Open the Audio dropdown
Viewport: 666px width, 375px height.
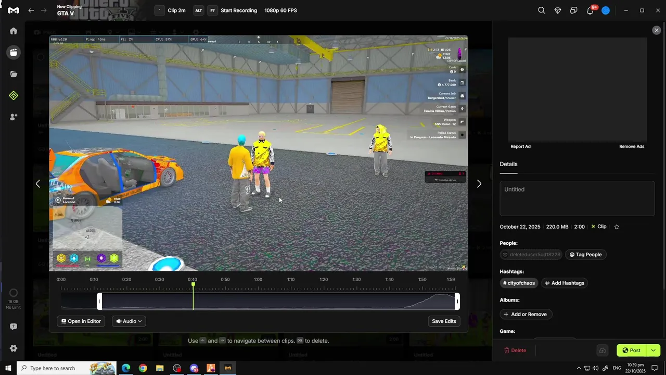[129, 321]
